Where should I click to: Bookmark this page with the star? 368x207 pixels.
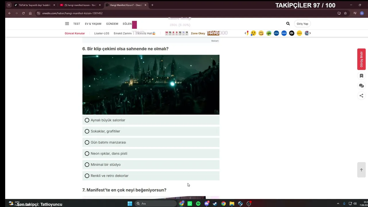click(x=345, y=13)
